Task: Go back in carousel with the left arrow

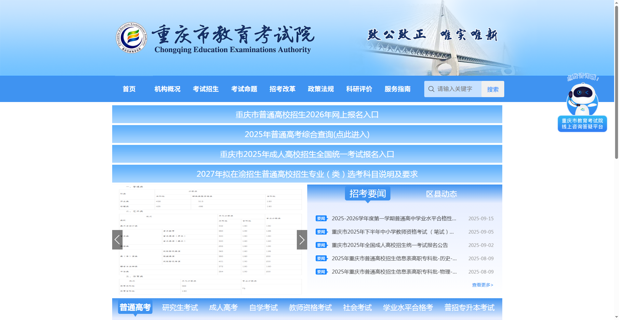Action: pos(117,239)
